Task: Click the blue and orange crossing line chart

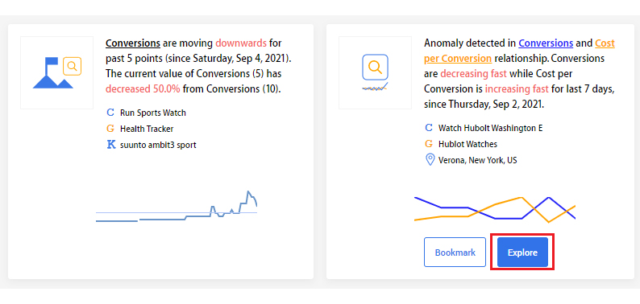Action: [495, 209]
